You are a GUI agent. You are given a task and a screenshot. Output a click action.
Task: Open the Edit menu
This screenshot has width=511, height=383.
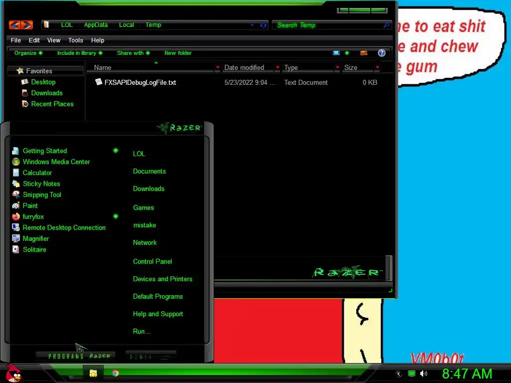[34, 40]
